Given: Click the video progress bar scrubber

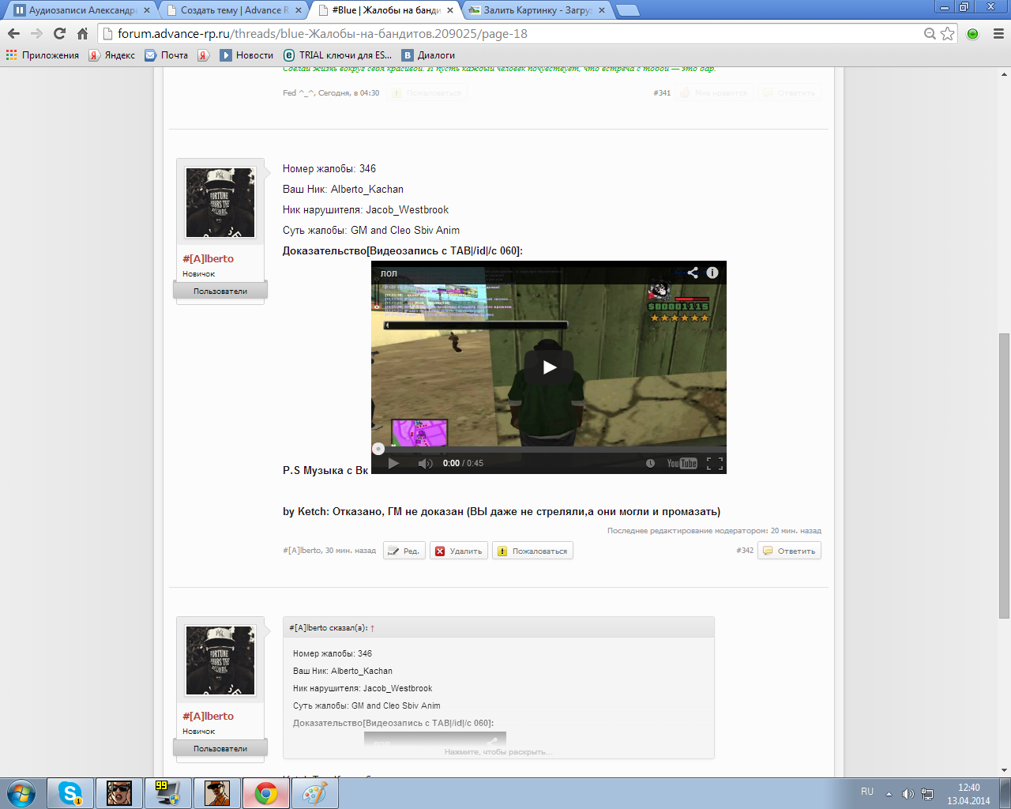Looking at the screenshot, I should tap(378, 449).
